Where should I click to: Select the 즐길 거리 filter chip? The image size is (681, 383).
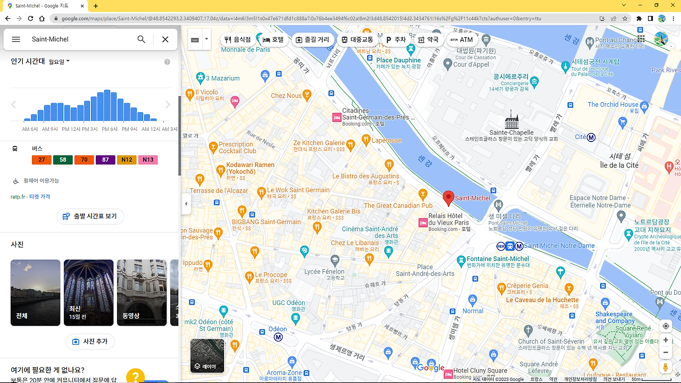(x=312, y=40)
